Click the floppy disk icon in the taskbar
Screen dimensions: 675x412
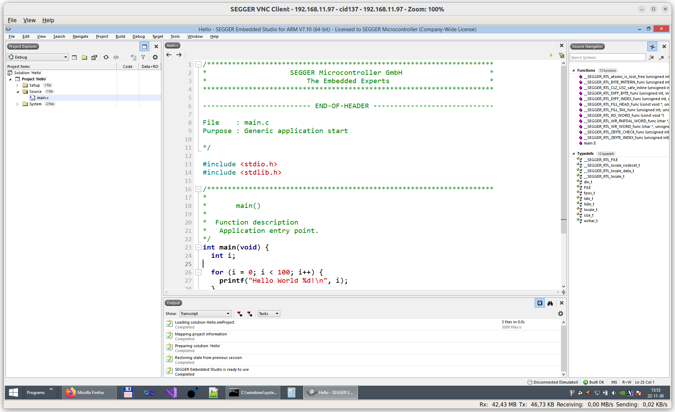(x=128, y=393)
